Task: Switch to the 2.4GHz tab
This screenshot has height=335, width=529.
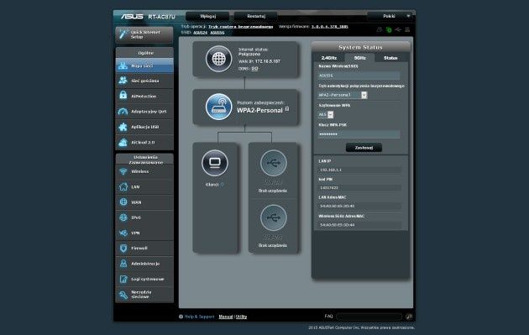Action: [329, 58]
